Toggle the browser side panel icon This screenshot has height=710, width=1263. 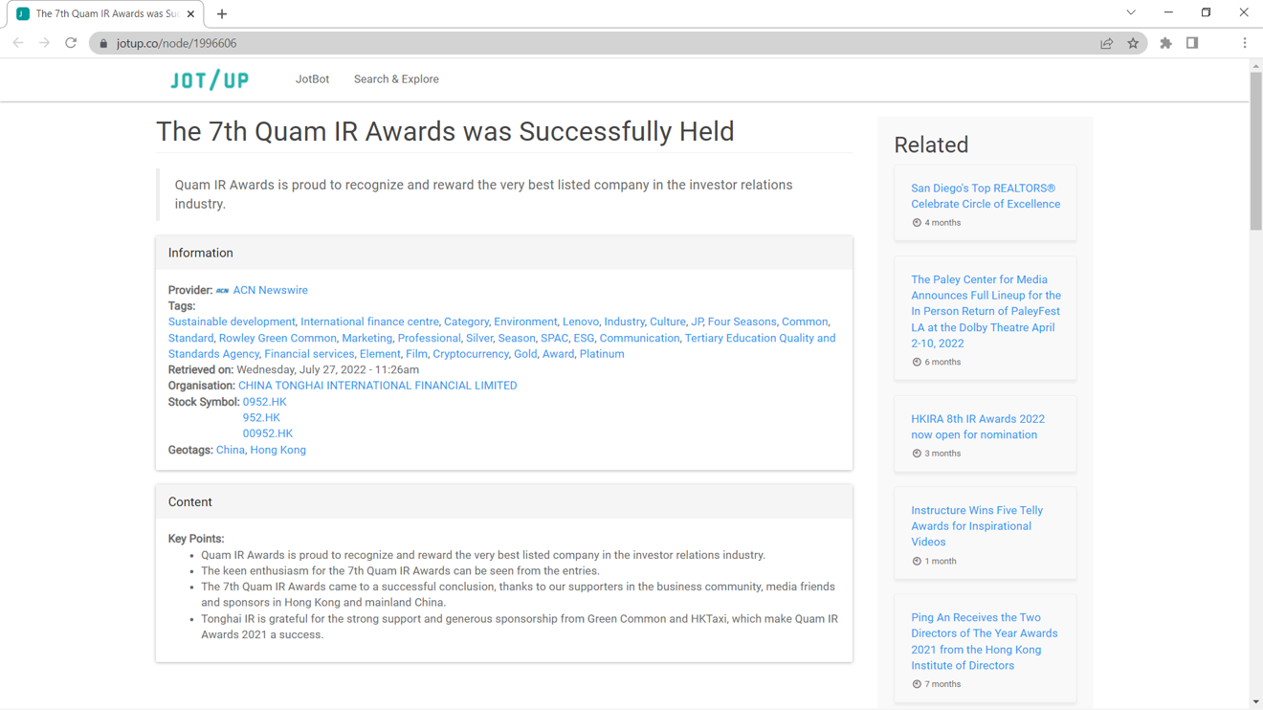click(x=1192, y=43)
